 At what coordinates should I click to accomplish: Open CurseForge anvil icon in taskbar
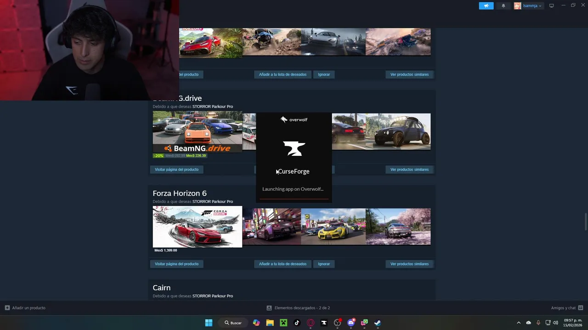coord(324,323)
